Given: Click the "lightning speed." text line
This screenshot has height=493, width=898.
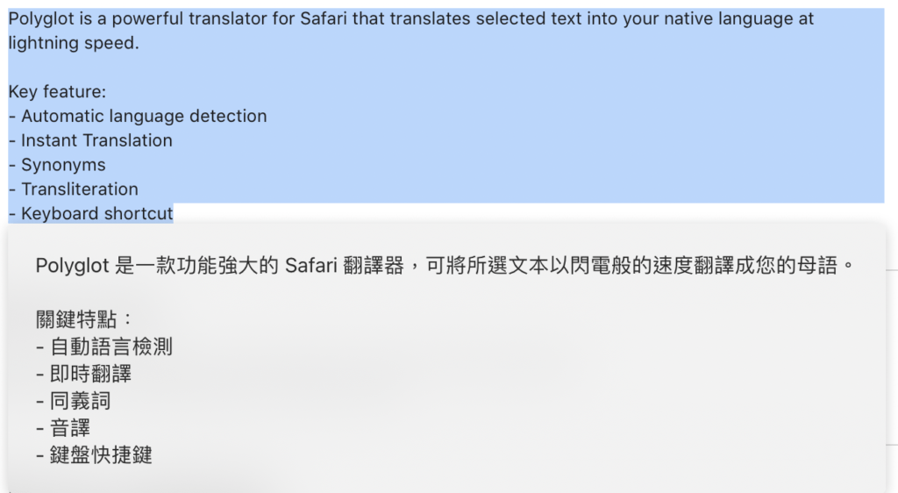Looking at the screenshot, I should 74,44.
